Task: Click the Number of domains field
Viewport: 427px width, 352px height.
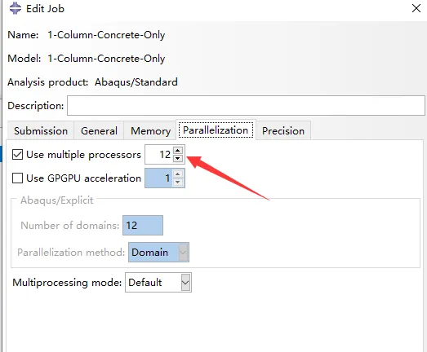Action: 143,226
